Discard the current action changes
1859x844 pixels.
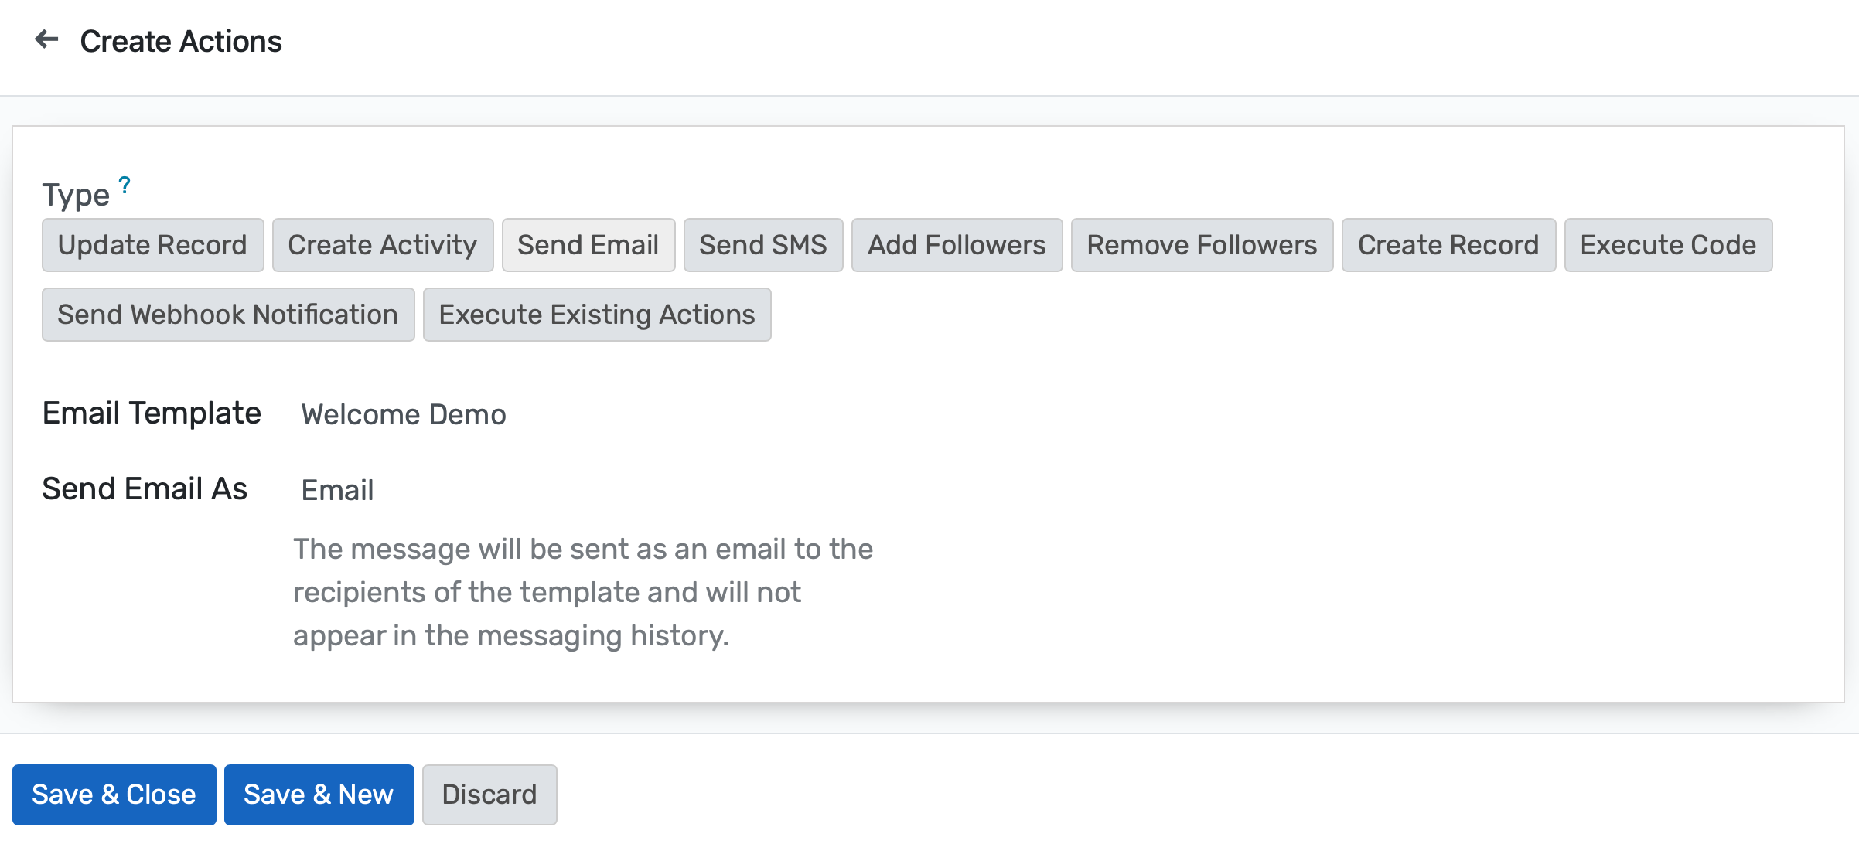(x=489, y=794)
